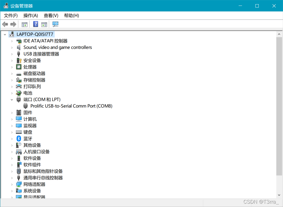Select the 软件设备 label
Viewport: 283px width, 207px height.
click(32, 158)
